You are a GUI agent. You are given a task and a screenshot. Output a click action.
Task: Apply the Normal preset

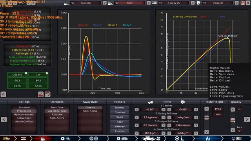click(x=120, y=108)
